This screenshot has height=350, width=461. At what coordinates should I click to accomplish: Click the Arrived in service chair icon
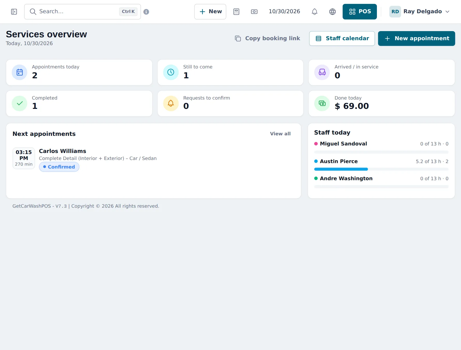tap(322, 72)
